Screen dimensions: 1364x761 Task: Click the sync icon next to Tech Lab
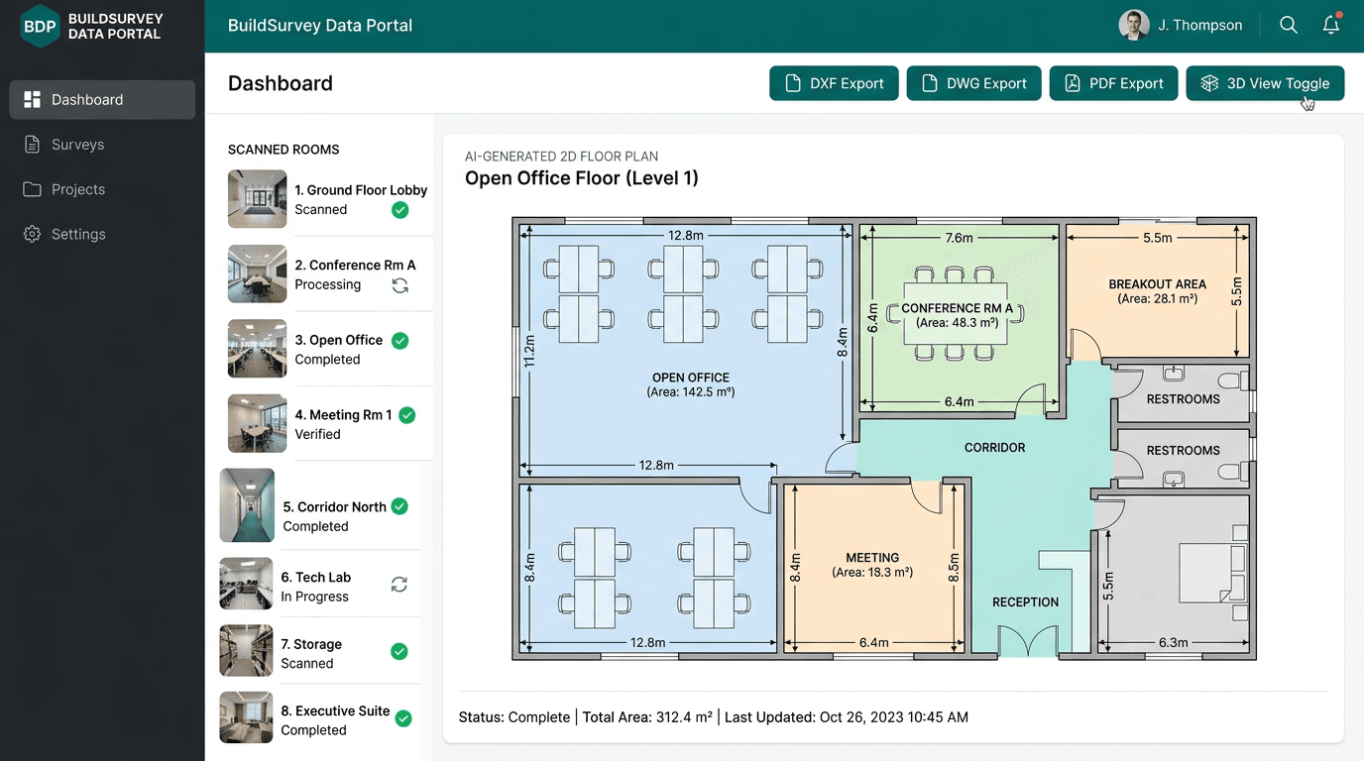(x=398, y=585)
